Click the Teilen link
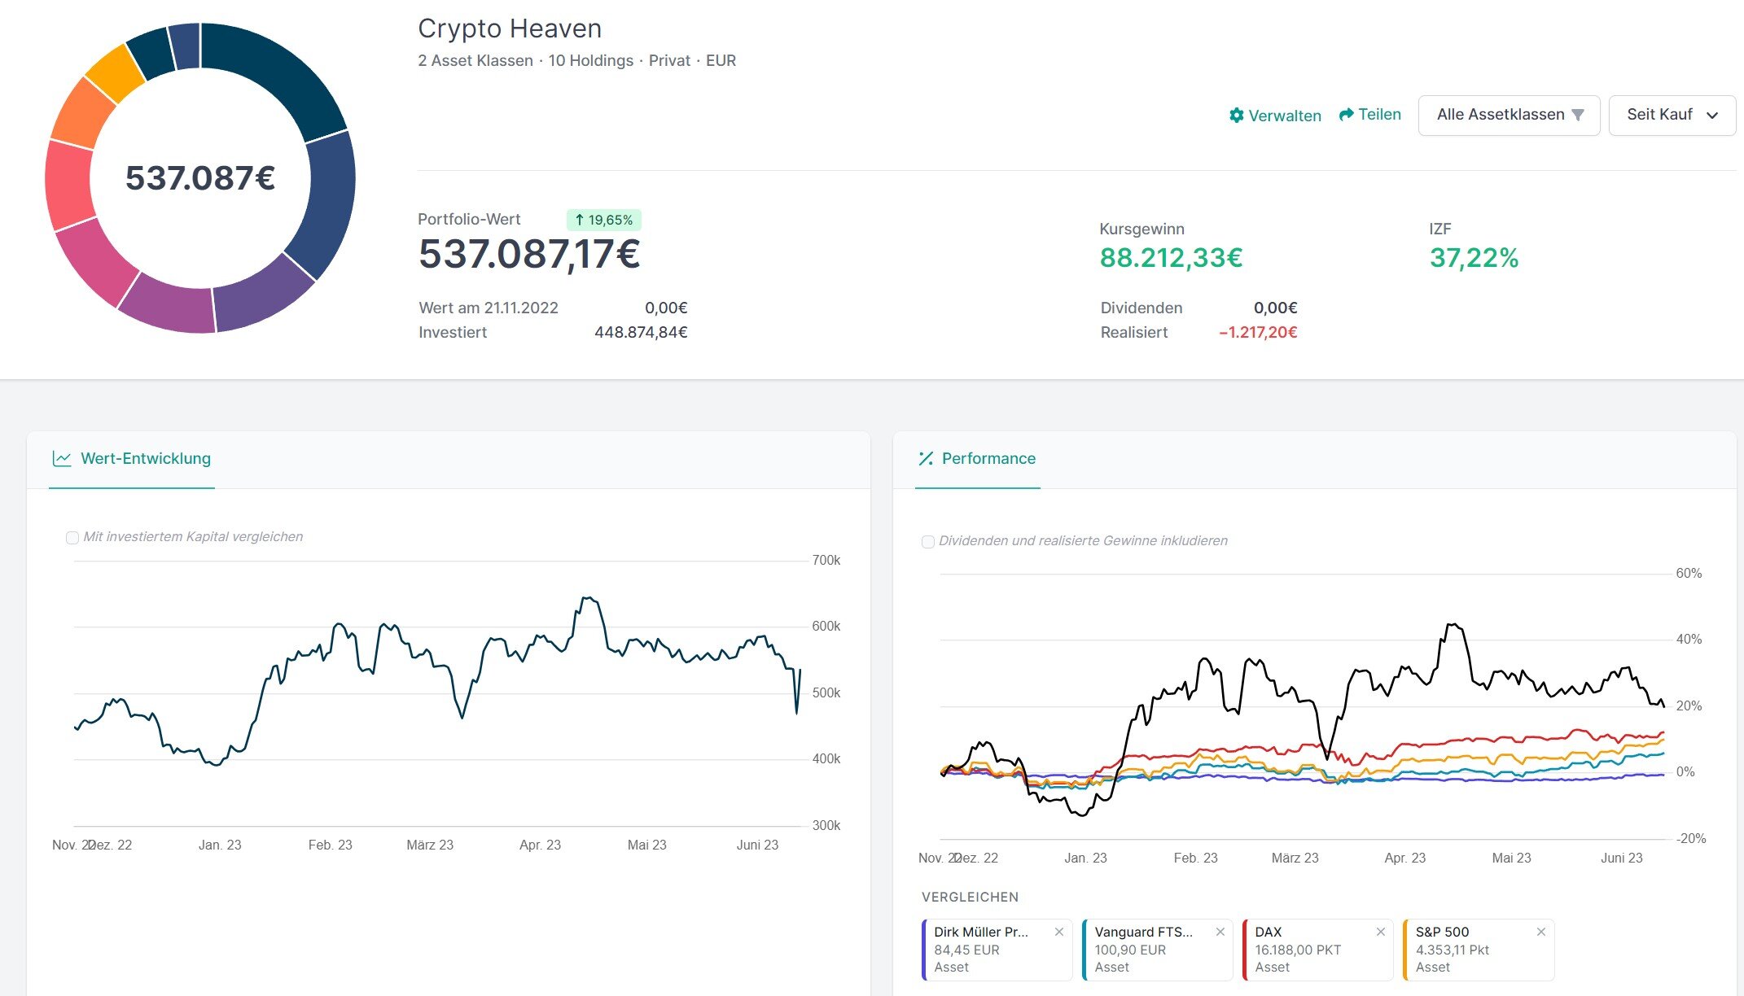The height and width of the screenshot is (996, 1744). coord(1379,115)
